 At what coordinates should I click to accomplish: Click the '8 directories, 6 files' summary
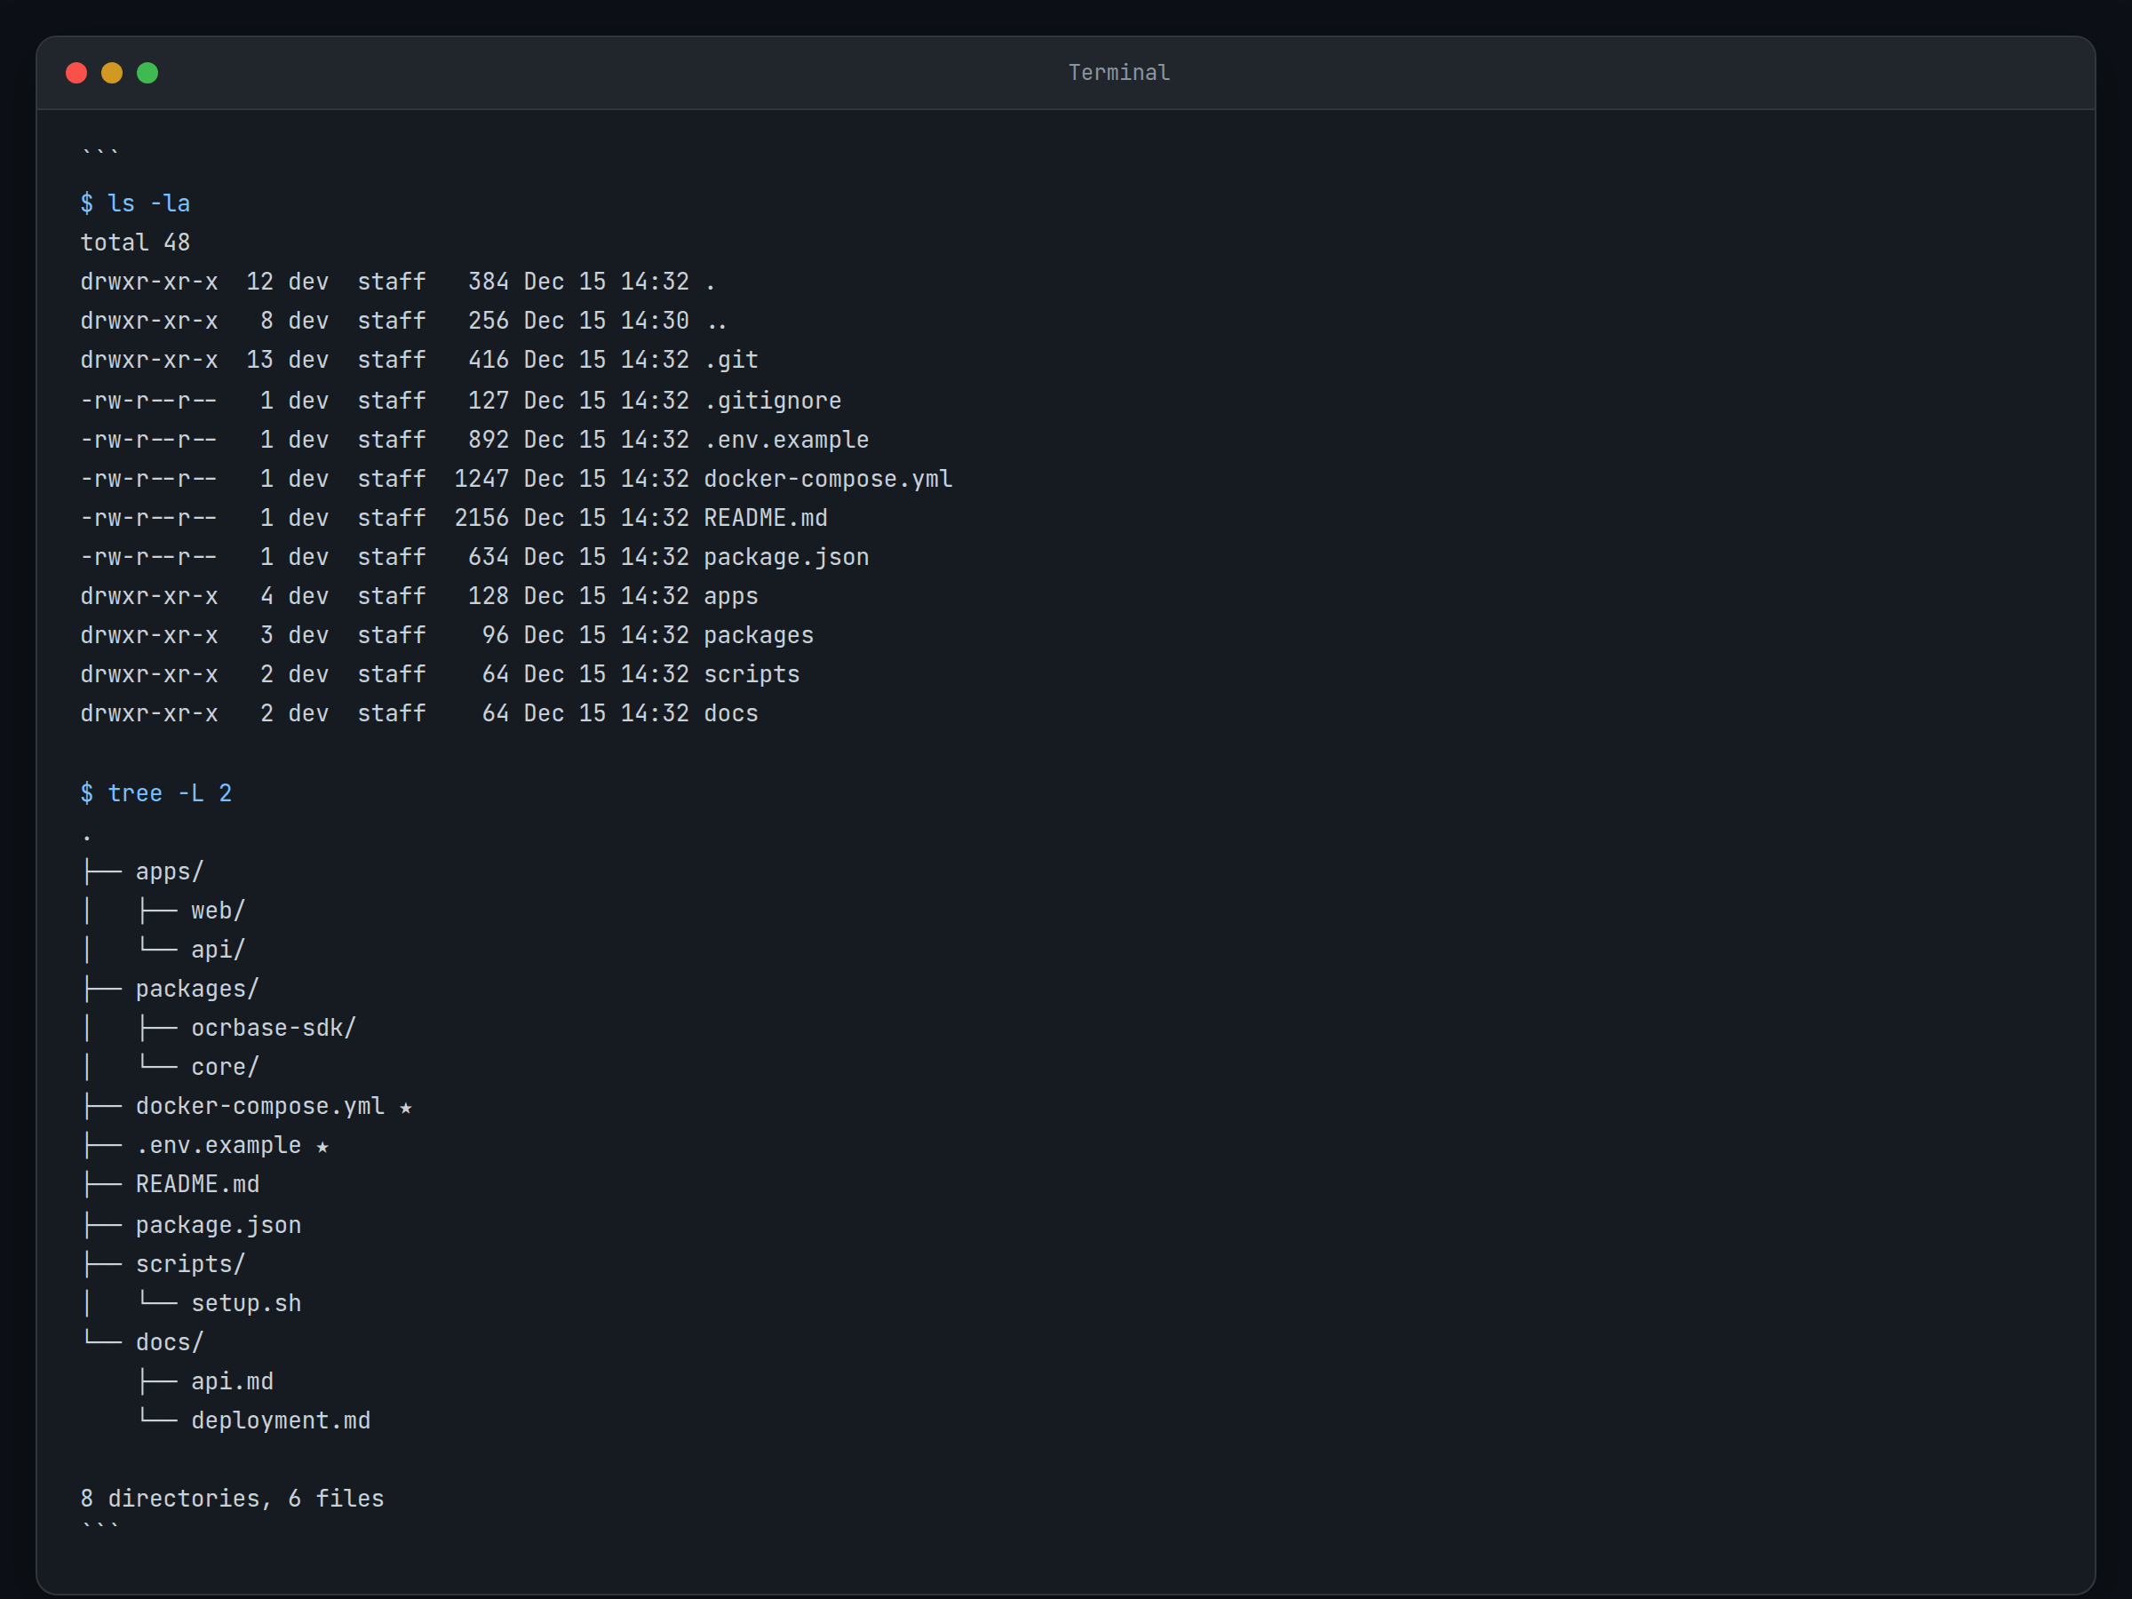(232, 1500)
